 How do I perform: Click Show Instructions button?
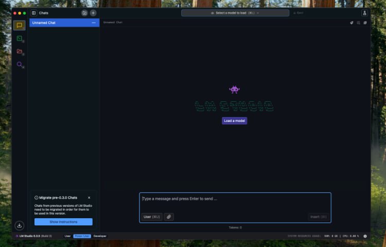pos(63,222)
